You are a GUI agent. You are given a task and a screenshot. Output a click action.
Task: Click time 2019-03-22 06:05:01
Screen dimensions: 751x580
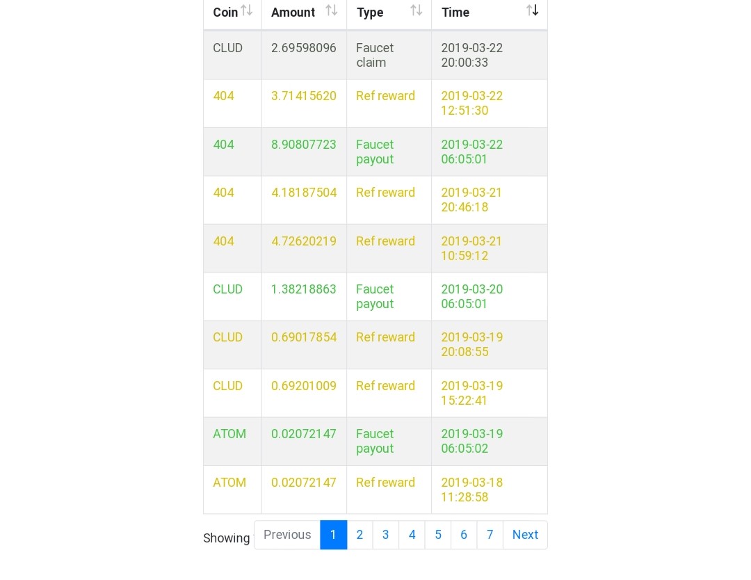coord(471,152)
